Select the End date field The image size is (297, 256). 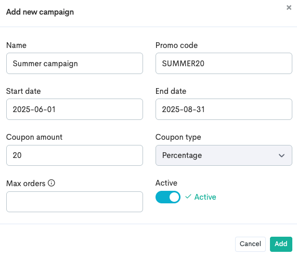click(x=224, y=109)
